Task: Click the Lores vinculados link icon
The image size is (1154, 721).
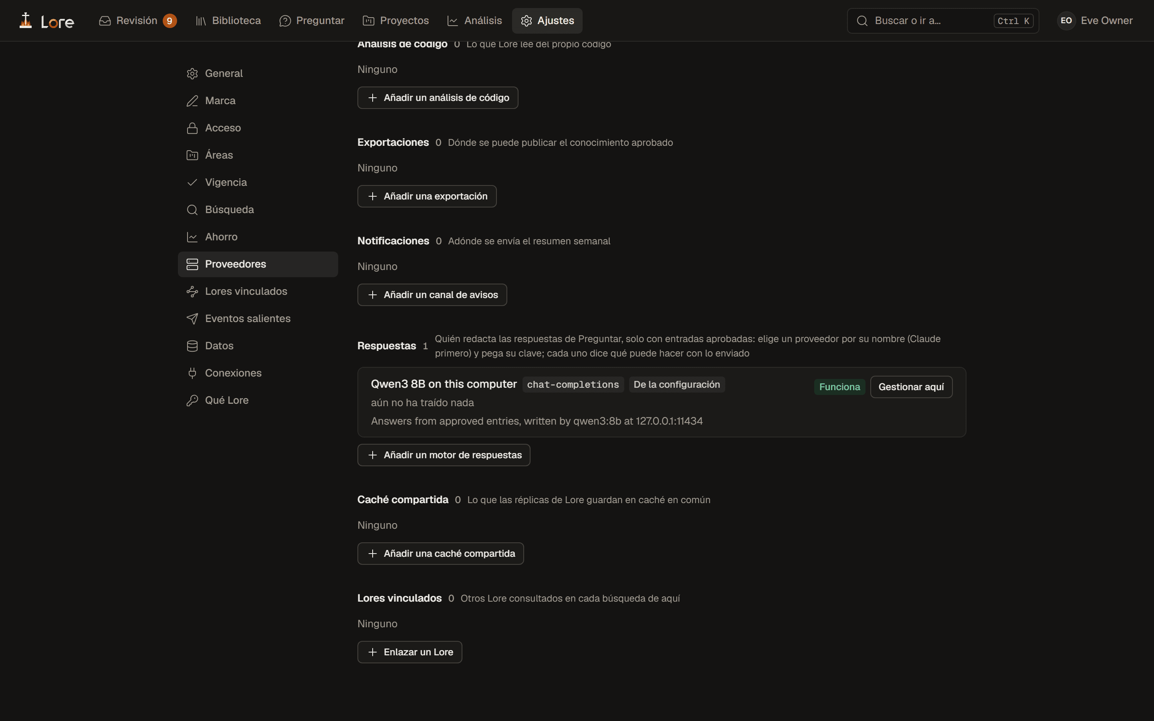Action: pyautogui.click(x=192, y=291)
